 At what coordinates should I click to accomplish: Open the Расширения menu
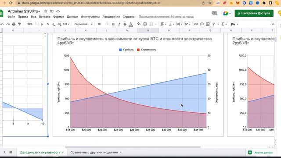pyautogui.click(x=111, y=17)
